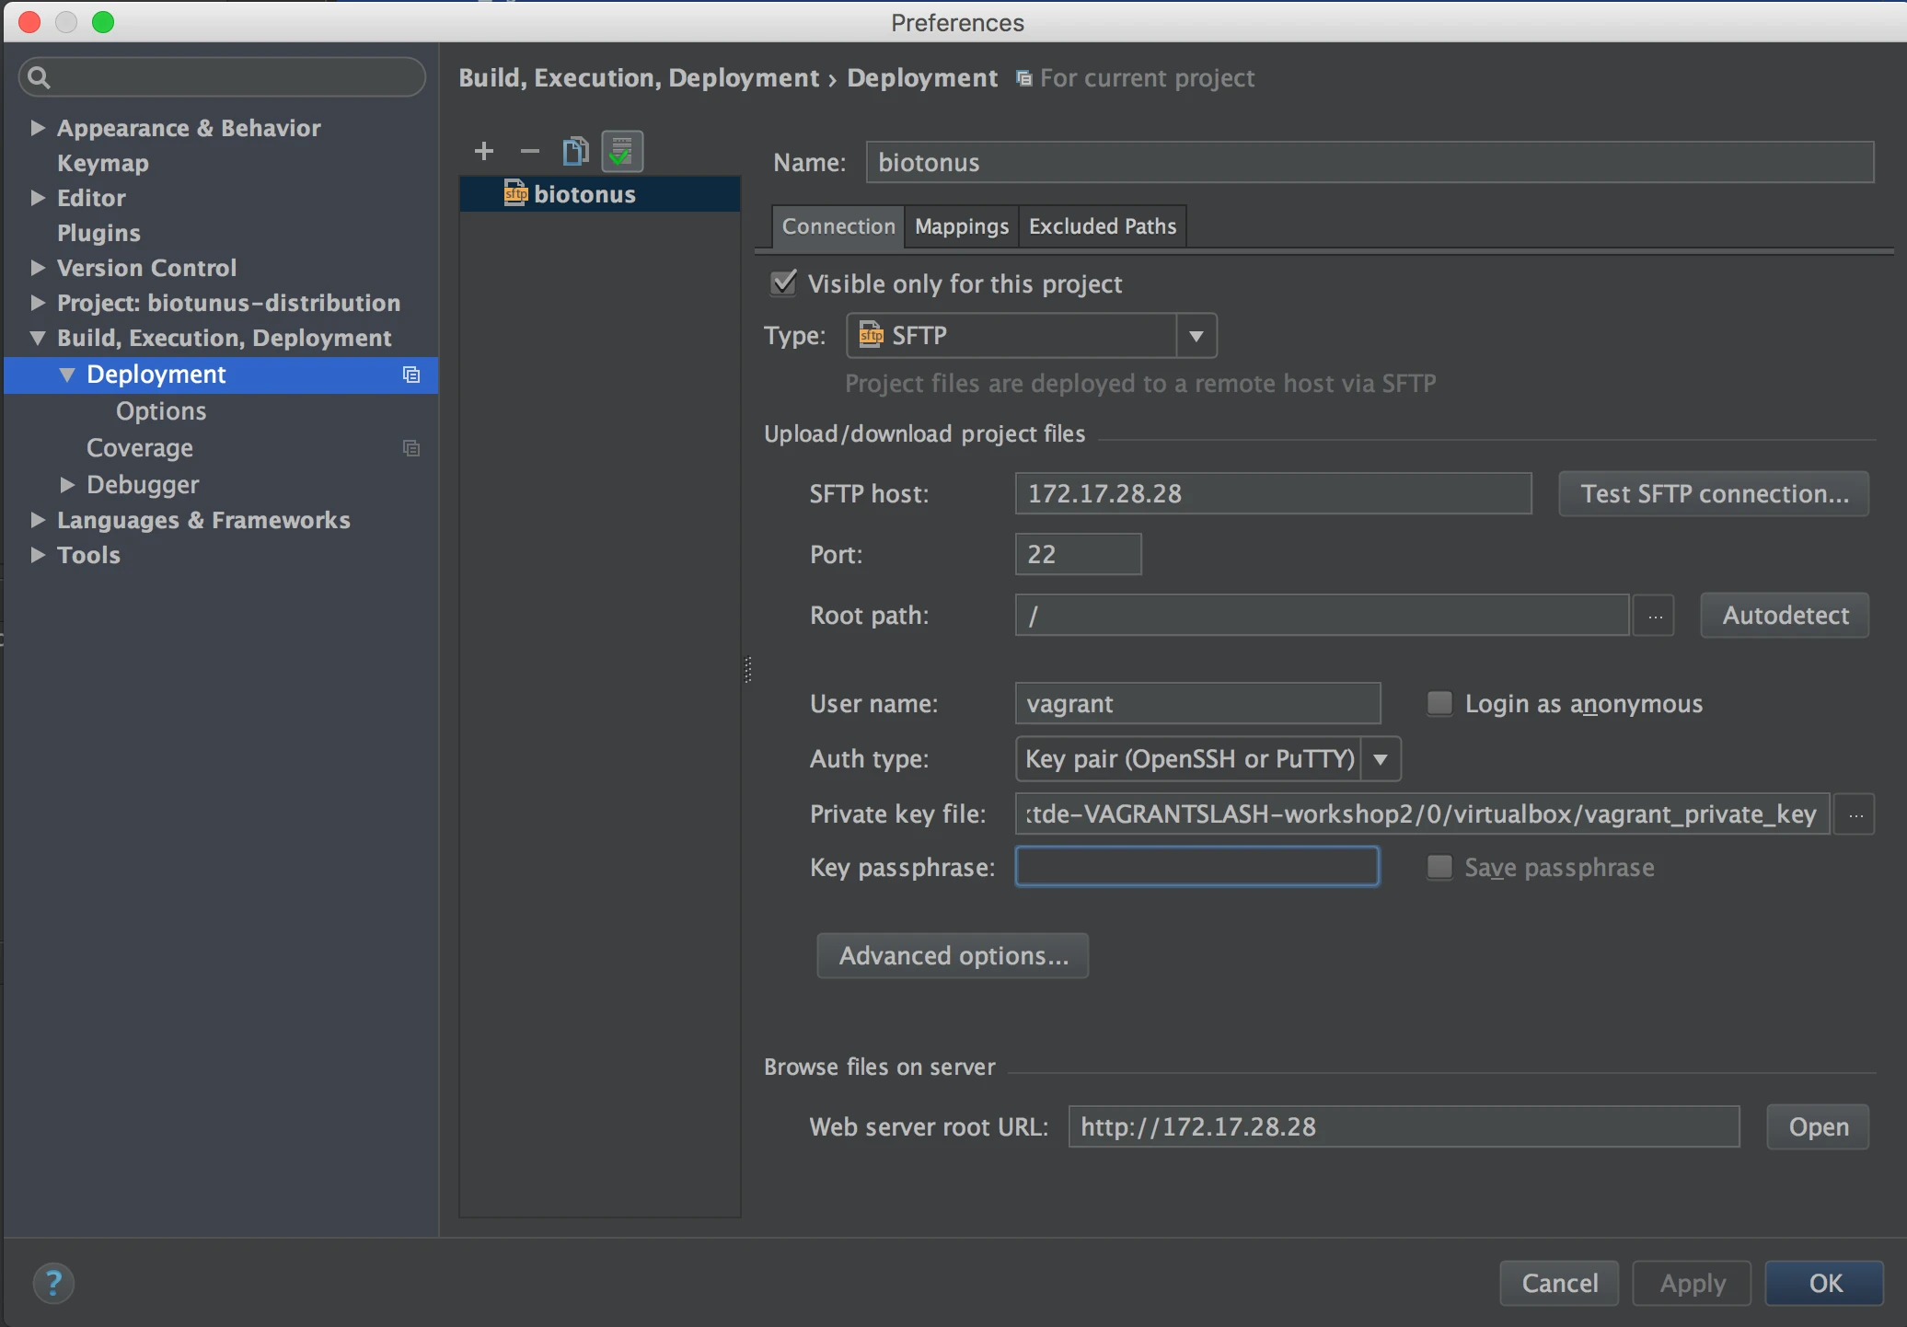Enable Login as anonymous checkbox
Viewport: 1907px width, 1327px height.
pos(1439,704)
